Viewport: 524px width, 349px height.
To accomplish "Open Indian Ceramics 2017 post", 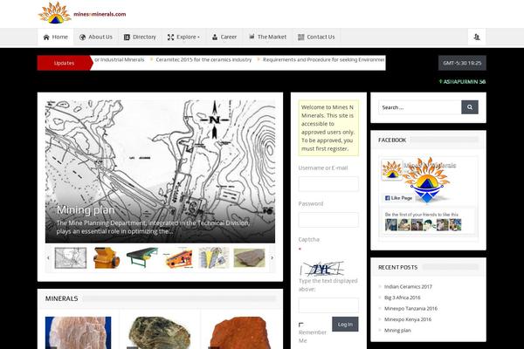I will [408, 286].
